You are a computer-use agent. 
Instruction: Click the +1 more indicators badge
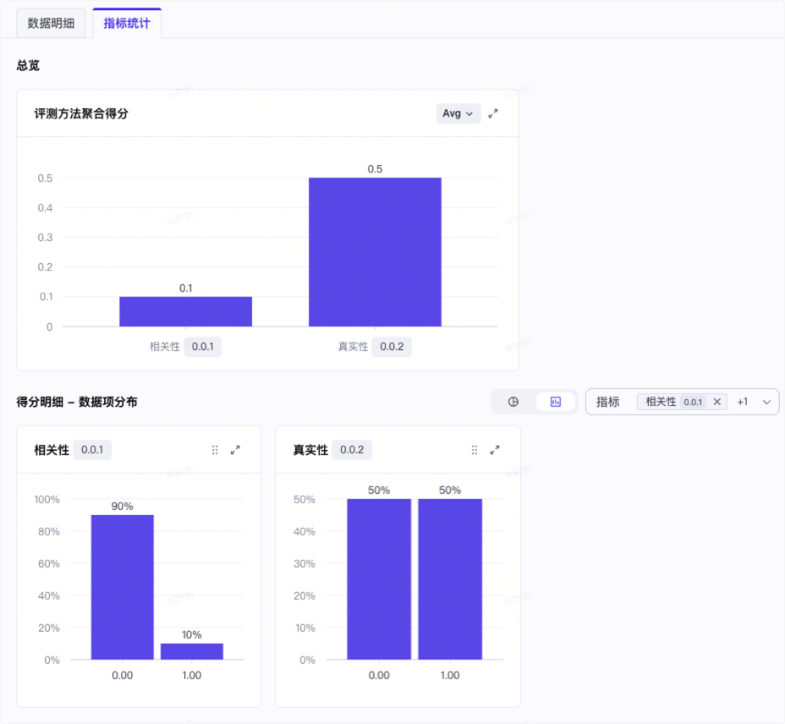click(x=743, y=402)
